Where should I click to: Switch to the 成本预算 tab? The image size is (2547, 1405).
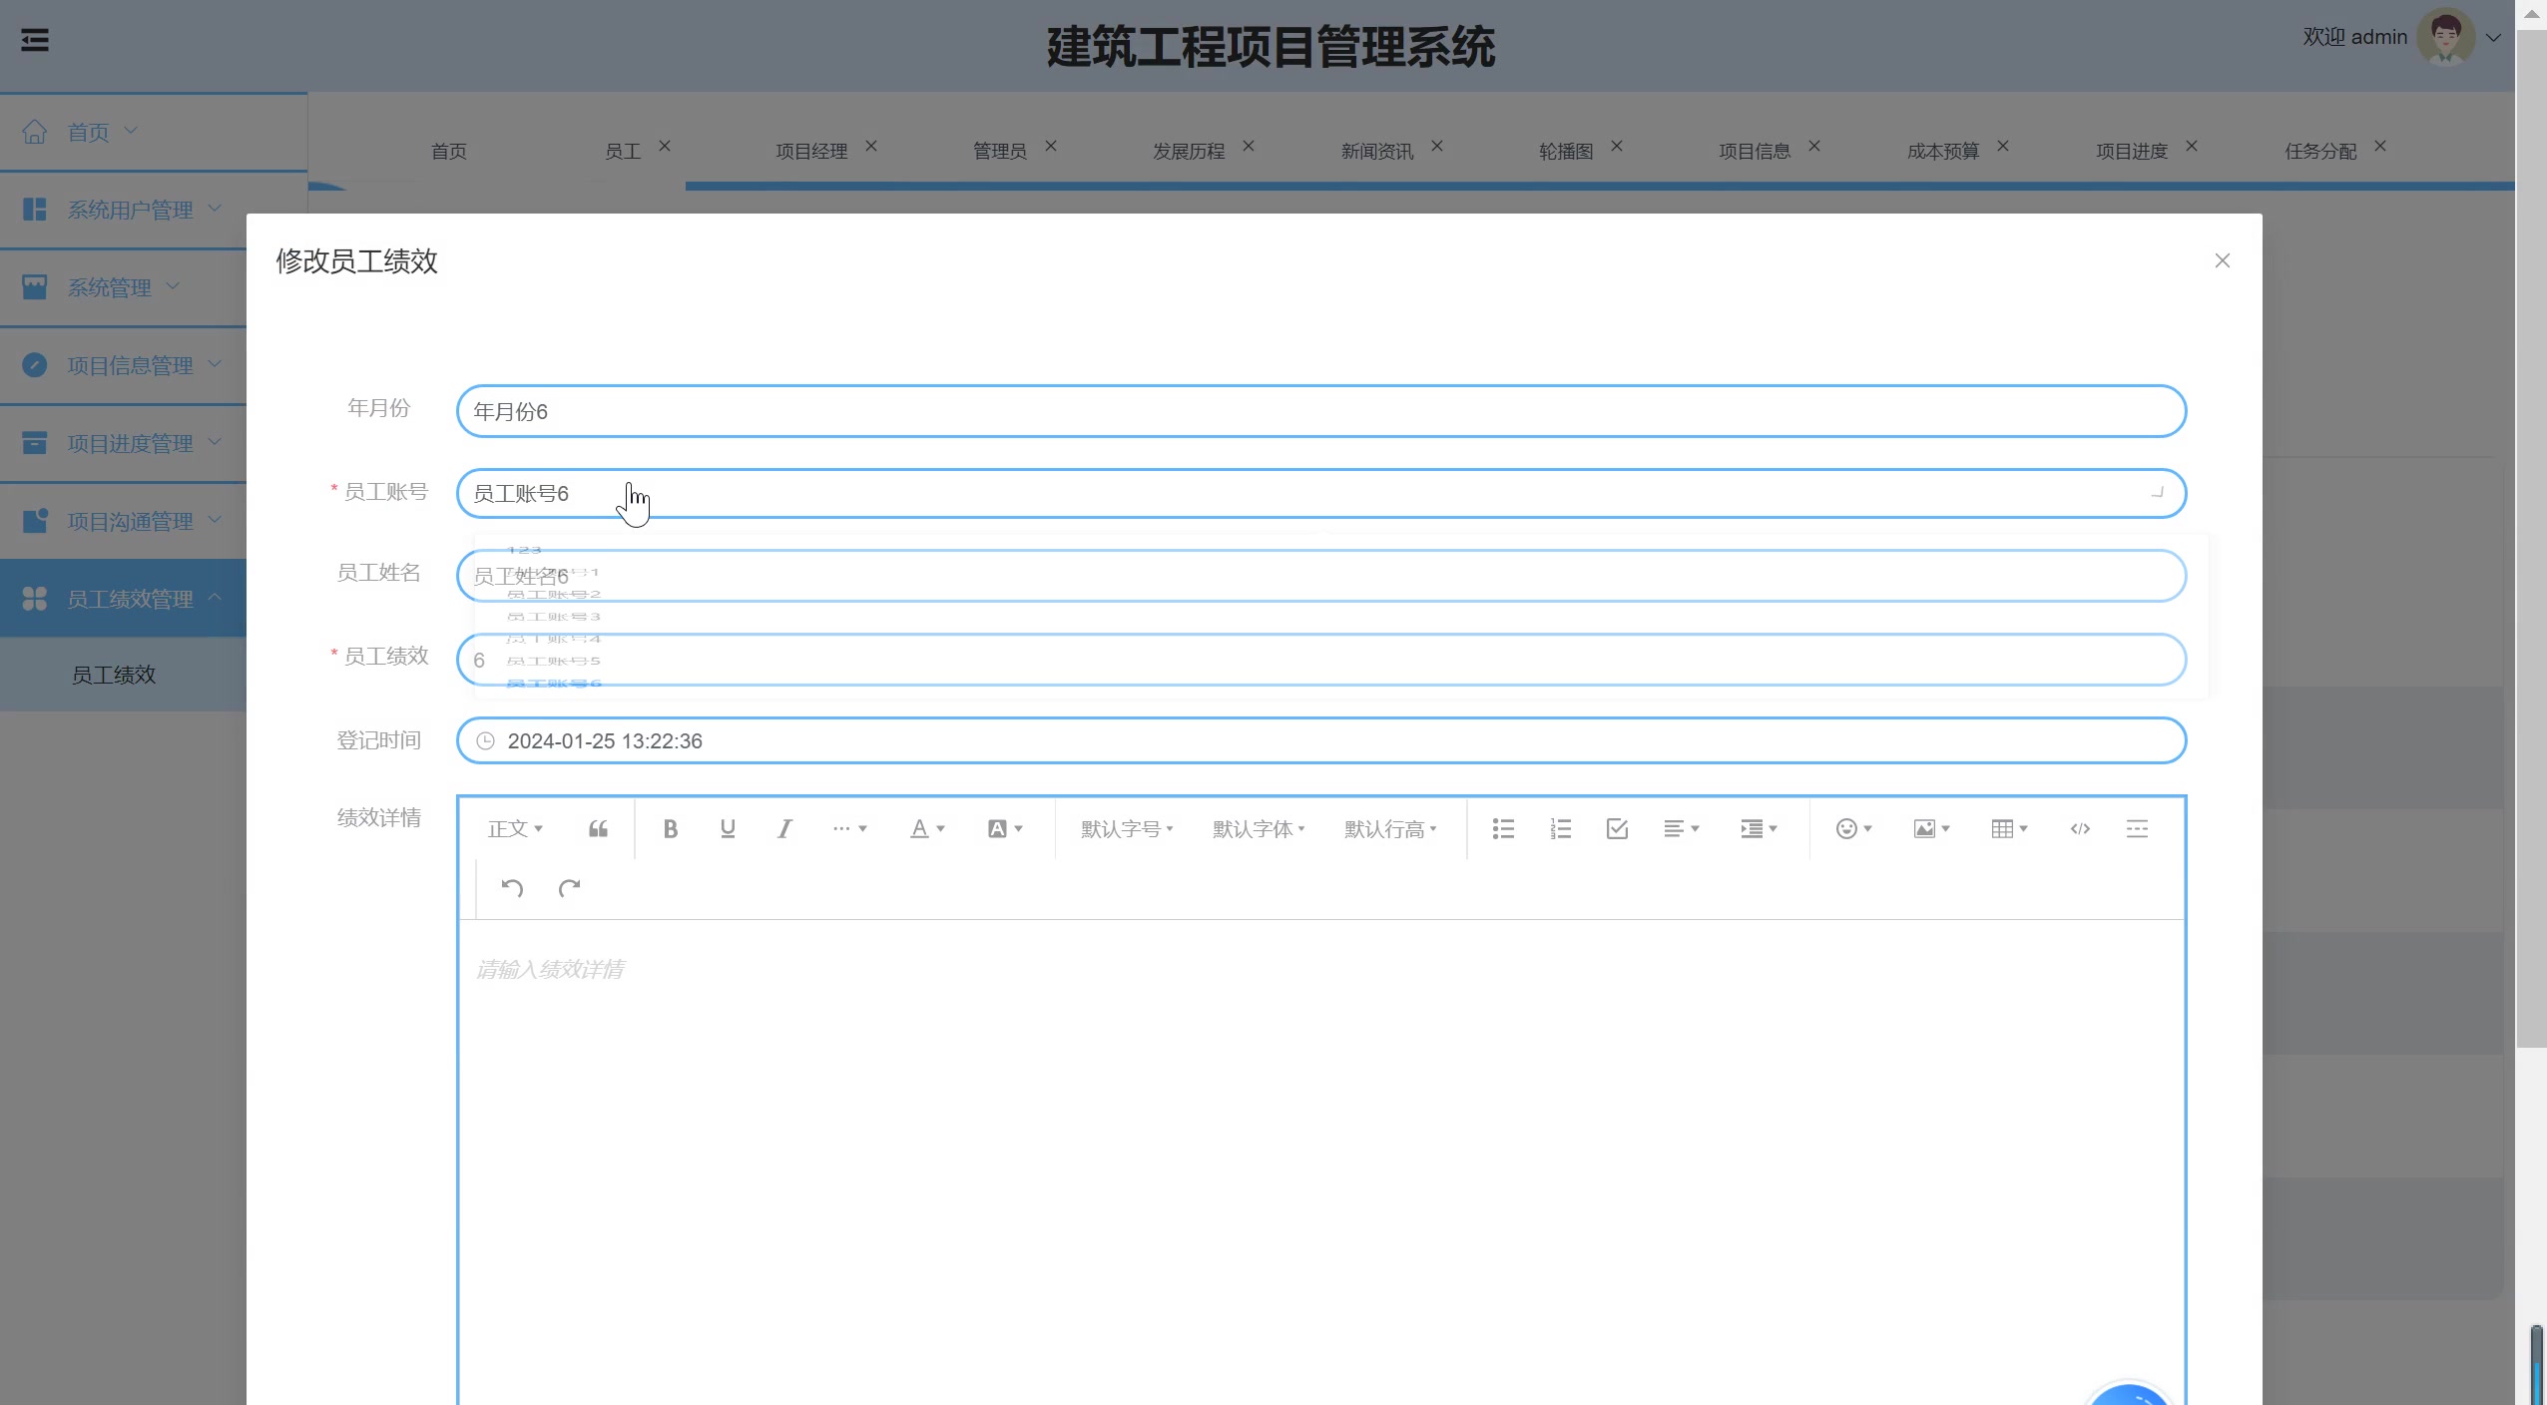pyautogui.click(x=1942, y=151)
